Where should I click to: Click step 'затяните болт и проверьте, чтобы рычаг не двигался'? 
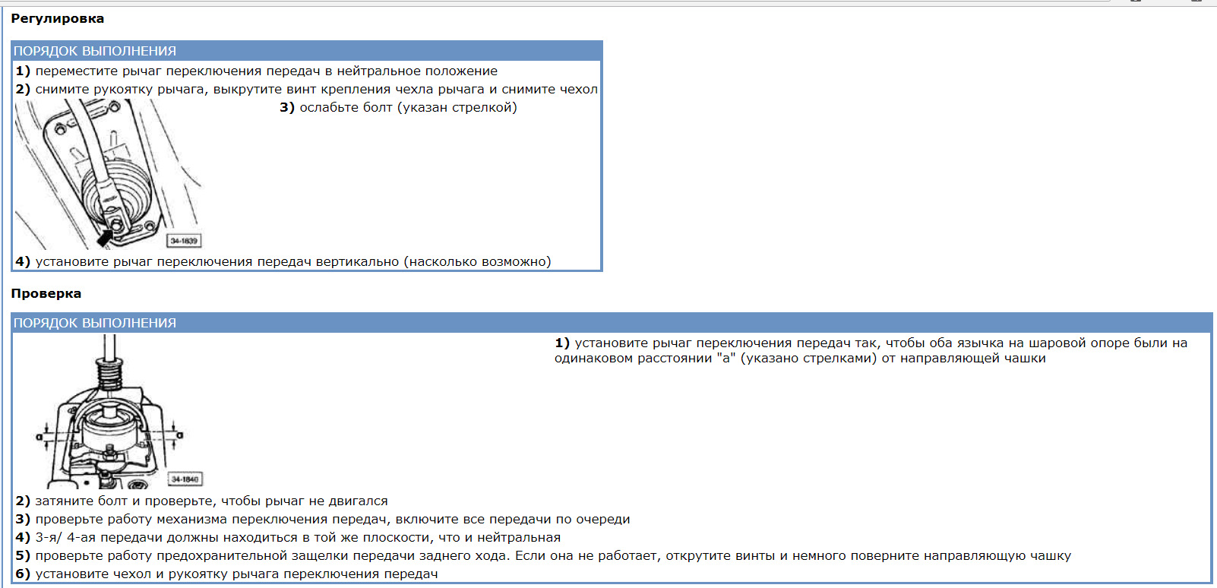[202, 501]
